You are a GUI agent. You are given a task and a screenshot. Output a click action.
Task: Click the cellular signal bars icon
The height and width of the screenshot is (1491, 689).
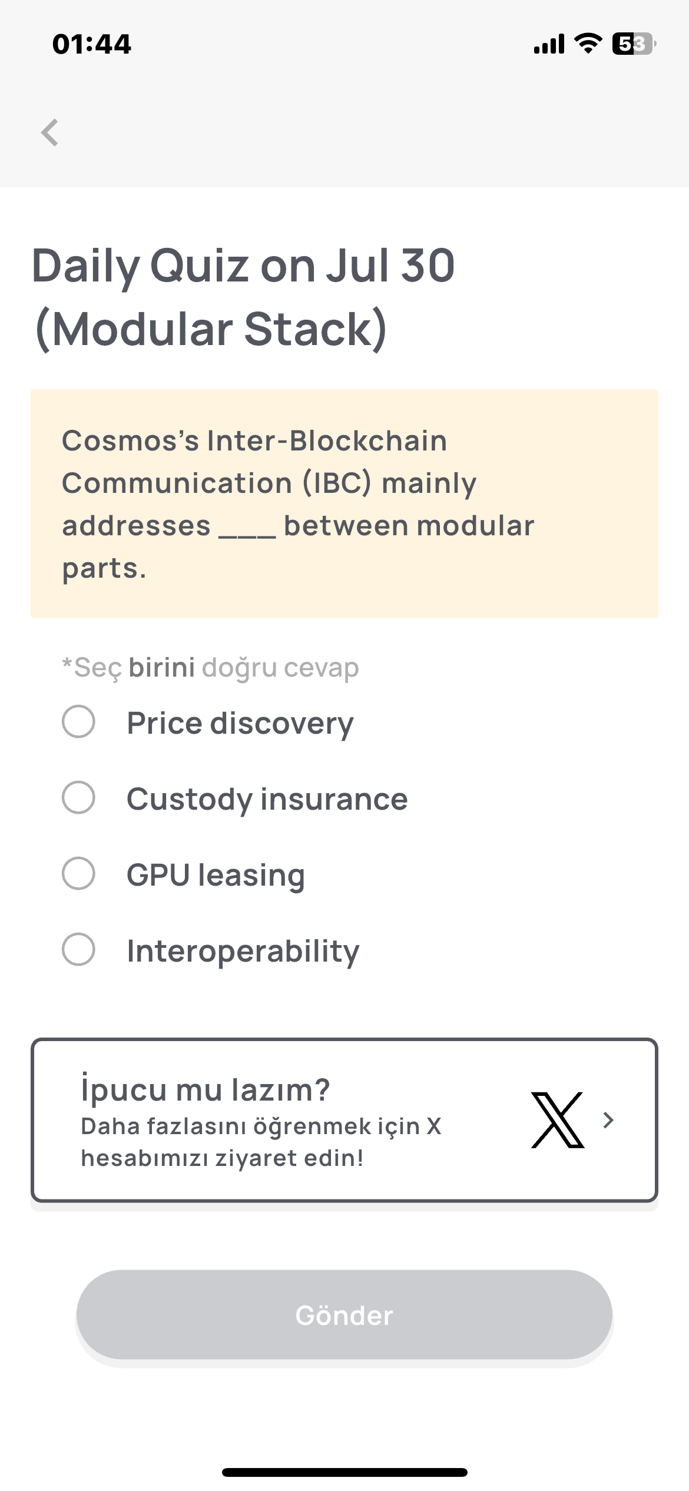pyautogui.click(x=548, y=42)
